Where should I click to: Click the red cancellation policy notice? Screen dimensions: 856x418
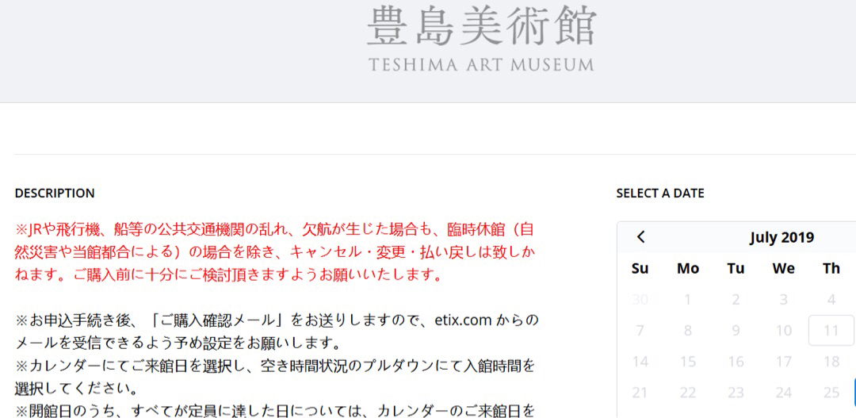coord(274,252)
